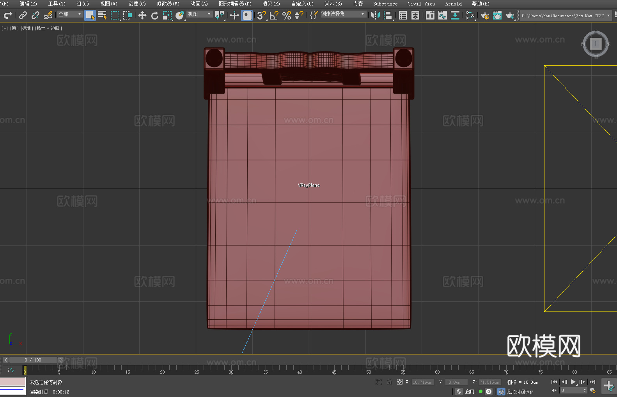The width and height of the screenshot is (617, 397).
Task: Click the Z coordinate field
Action: coord(490,382)
